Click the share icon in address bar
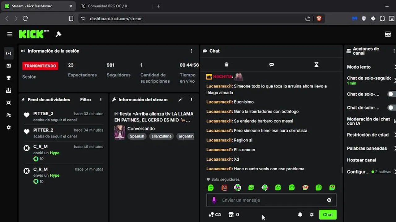Screen dimensions: 396x222 pos(308,18)
